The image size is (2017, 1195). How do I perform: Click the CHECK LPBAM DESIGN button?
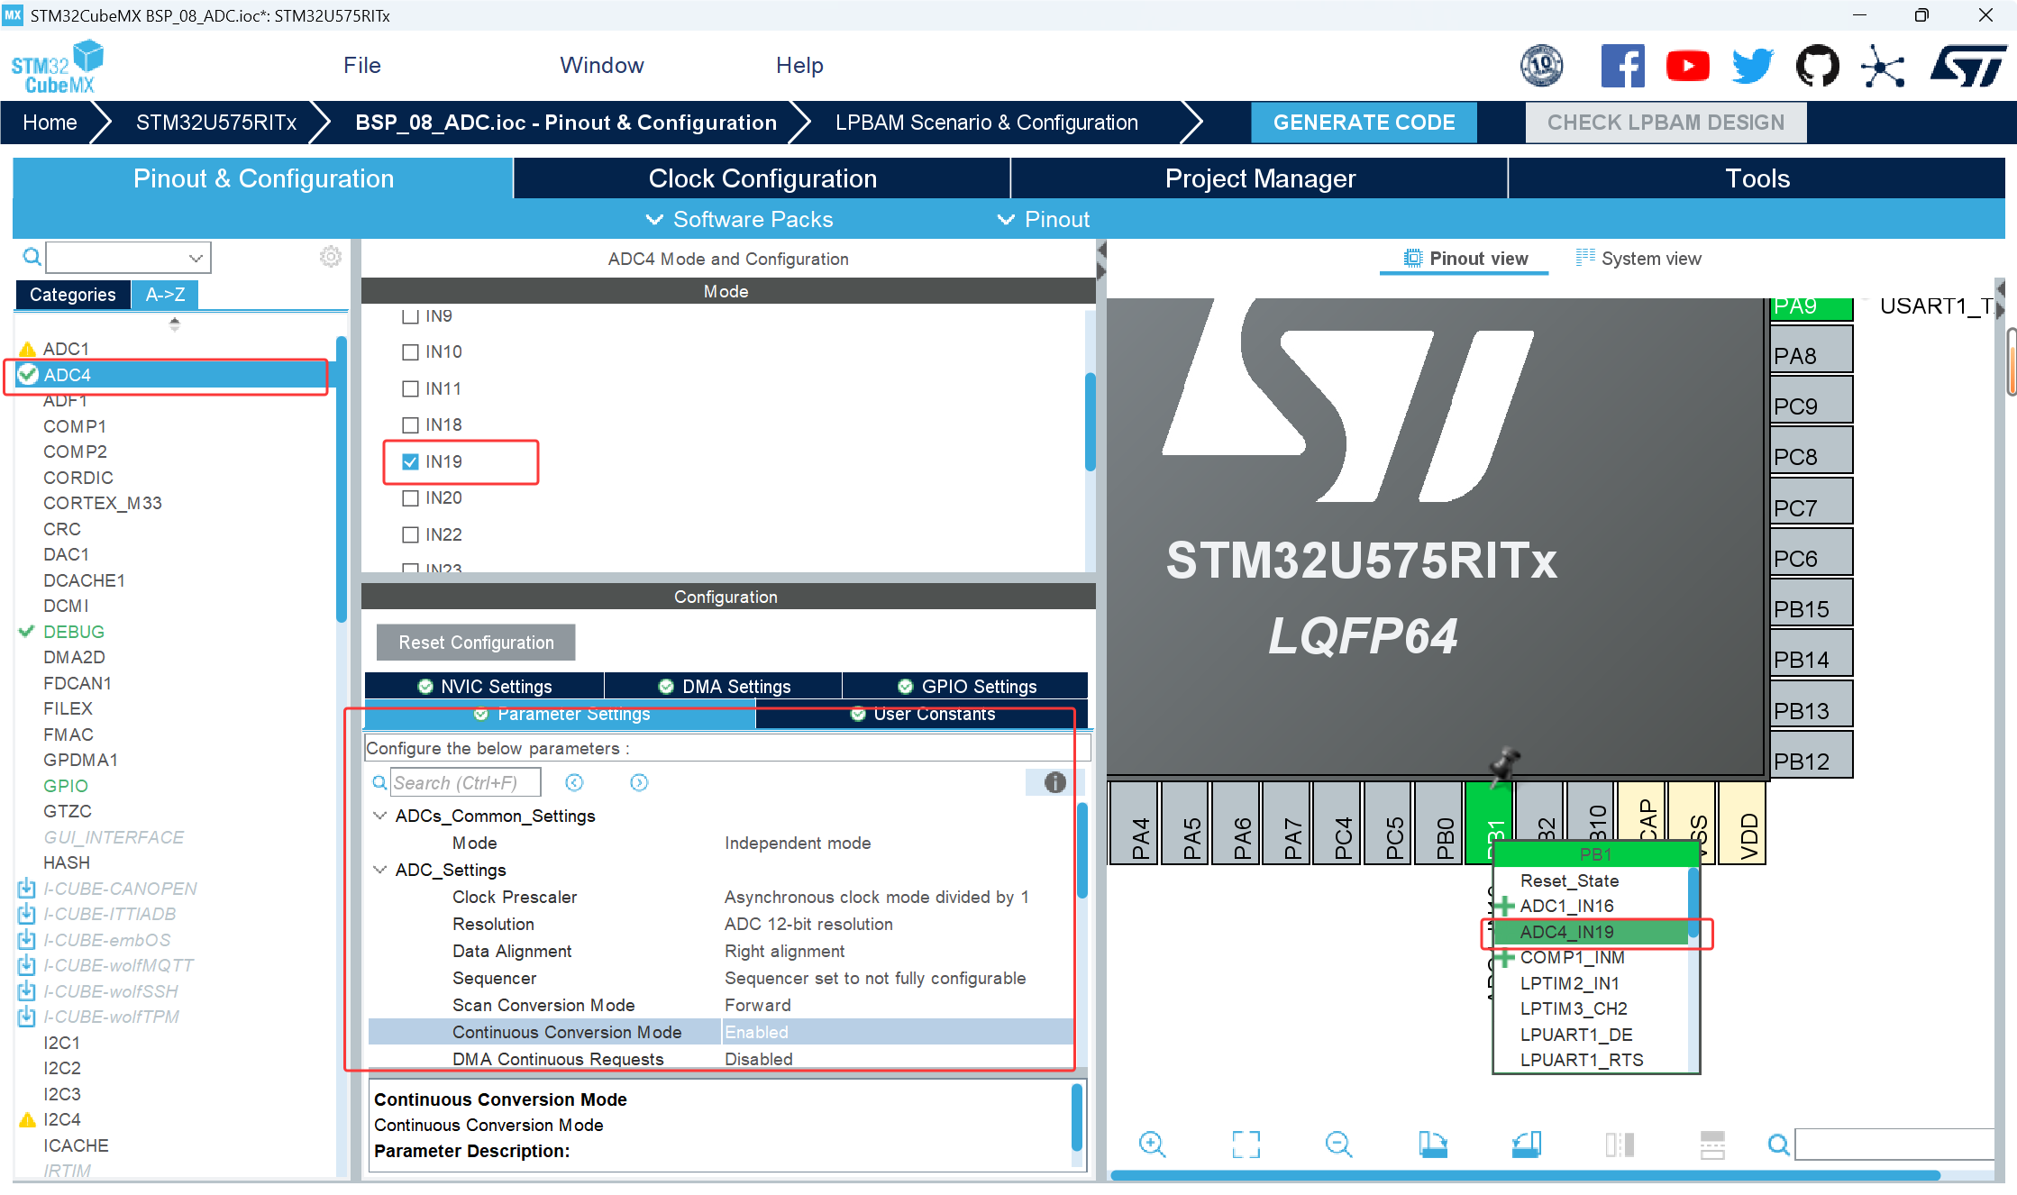click(x=1666, y=123)
